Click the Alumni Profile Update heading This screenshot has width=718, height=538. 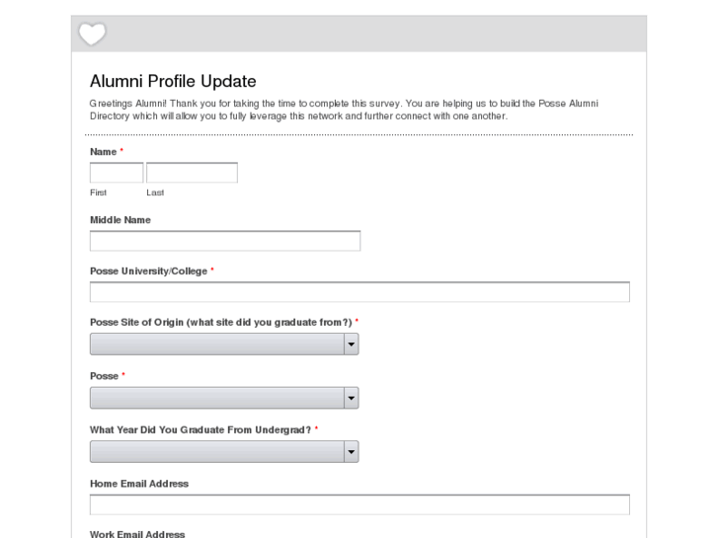(x=173, y=81)
